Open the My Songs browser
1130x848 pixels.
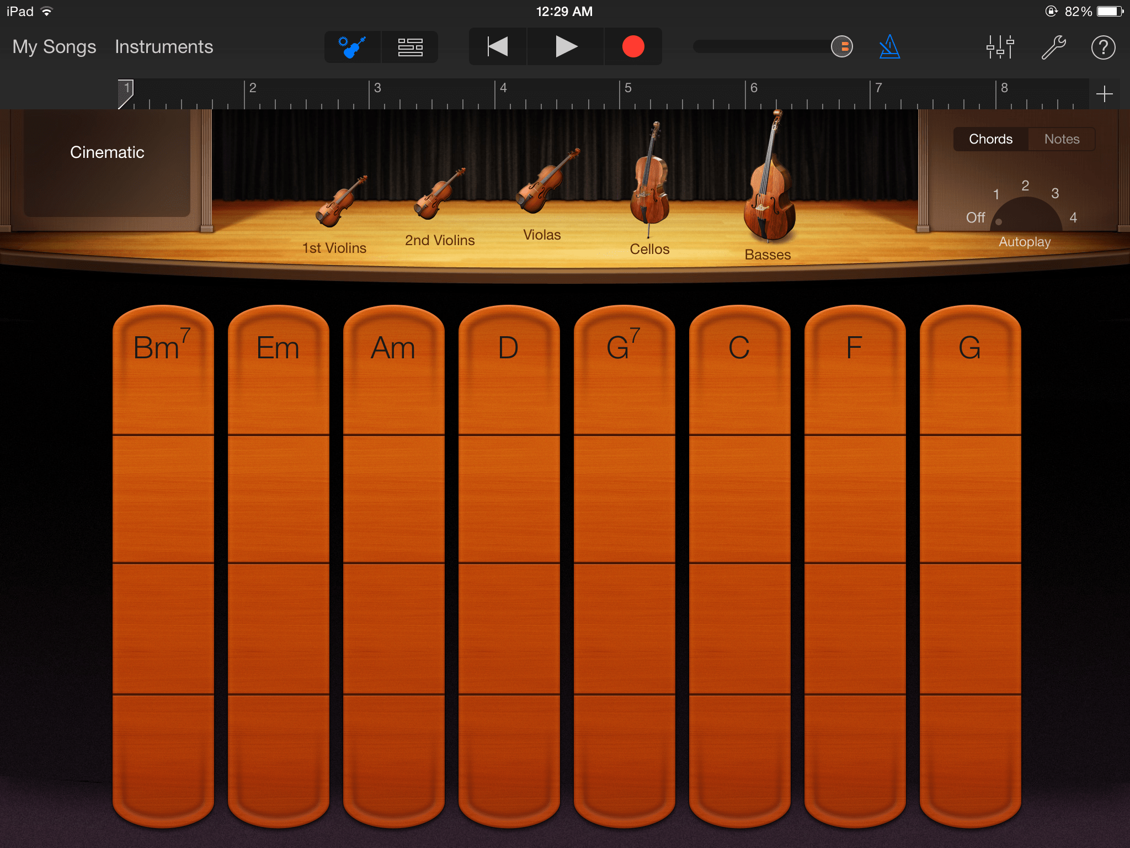(x=54, y=47)
